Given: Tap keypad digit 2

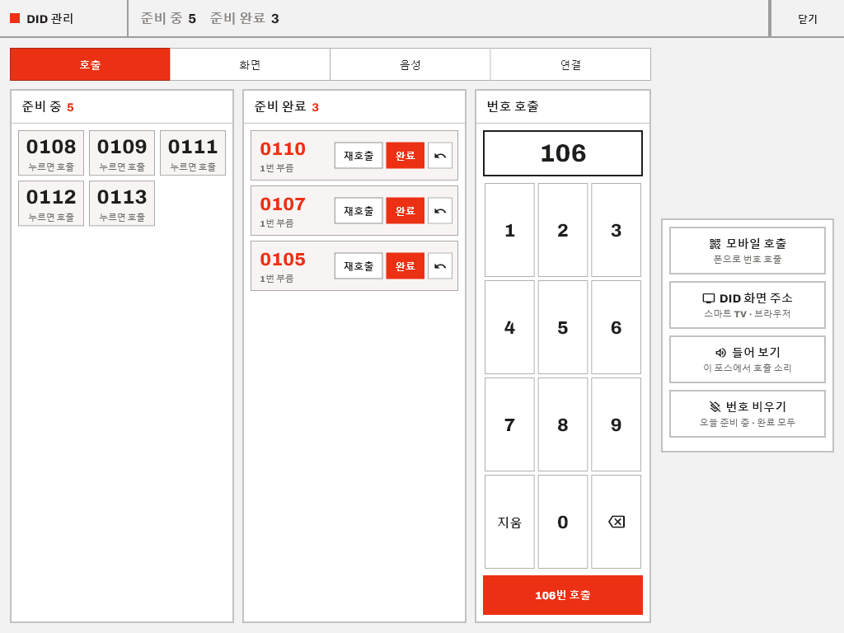Looking at the screenshot, I should 562,230.
